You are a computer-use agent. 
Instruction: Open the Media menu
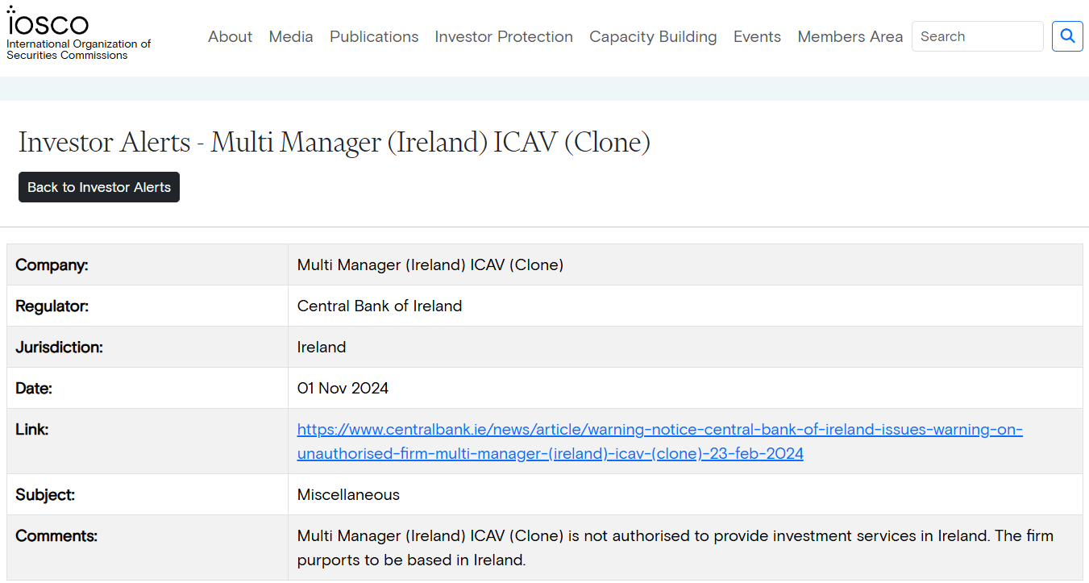291,37
